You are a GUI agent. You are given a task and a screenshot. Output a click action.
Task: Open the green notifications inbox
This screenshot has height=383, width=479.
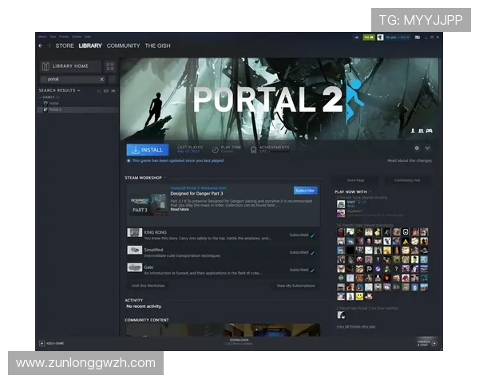click(x=369, y=38)
